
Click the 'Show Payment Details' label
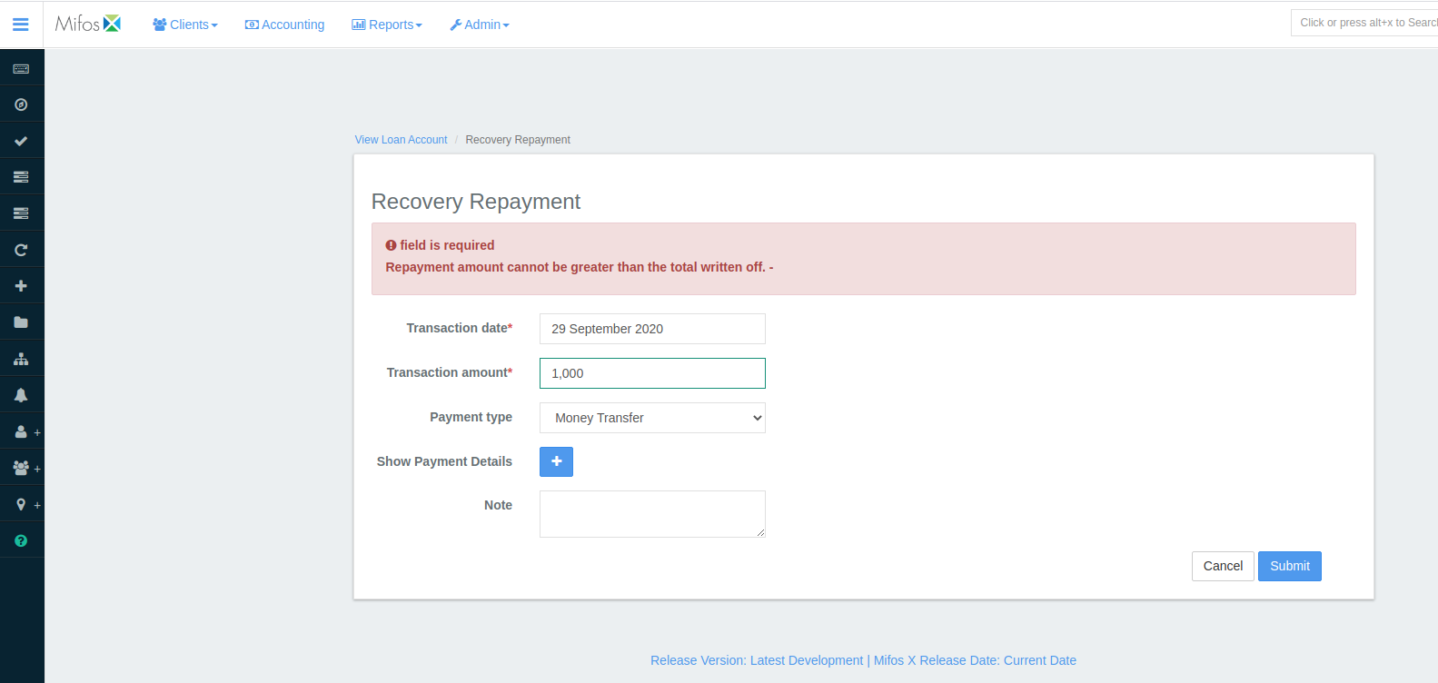(x=444, y=461)
